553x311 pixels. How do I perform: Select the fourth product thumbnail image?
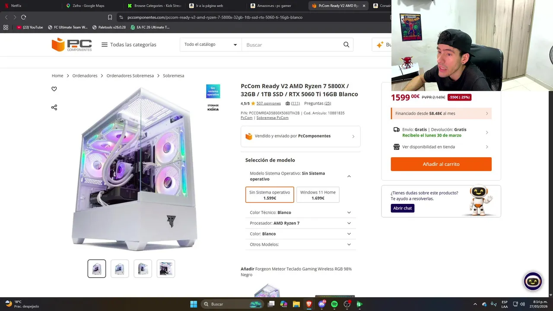pyautogui.click(x=166, y=269)
